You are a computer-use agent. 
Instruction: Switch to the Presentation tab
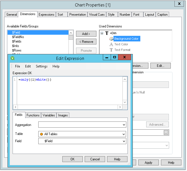[77, 15]
